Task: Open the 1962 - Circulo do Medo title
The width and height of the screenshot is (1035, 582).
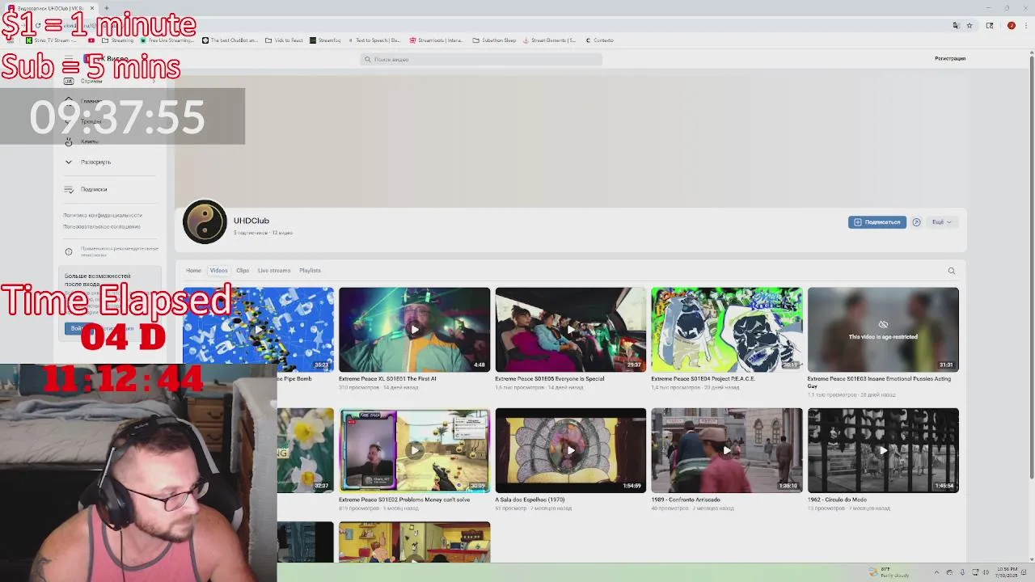Action: click(x=837, y=500)
